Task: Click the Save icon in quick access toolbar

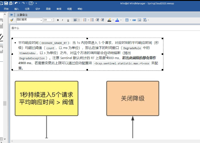Action: pyautogui.click(x=6, y=3)
